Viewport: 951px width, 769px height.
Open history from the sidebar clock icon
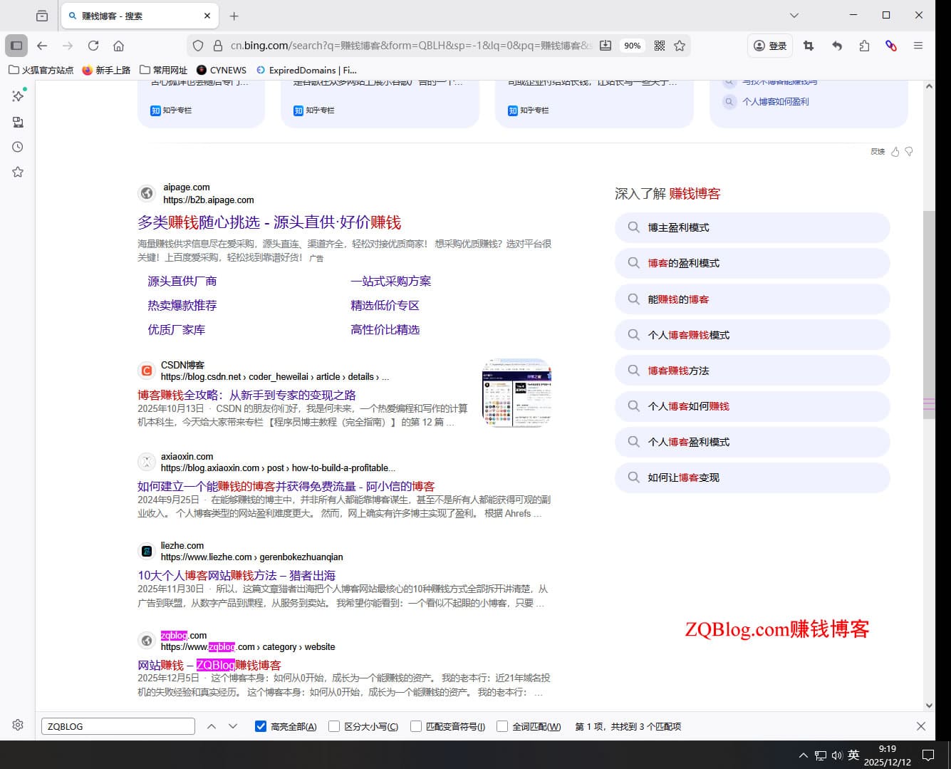(x=18, y=147)
